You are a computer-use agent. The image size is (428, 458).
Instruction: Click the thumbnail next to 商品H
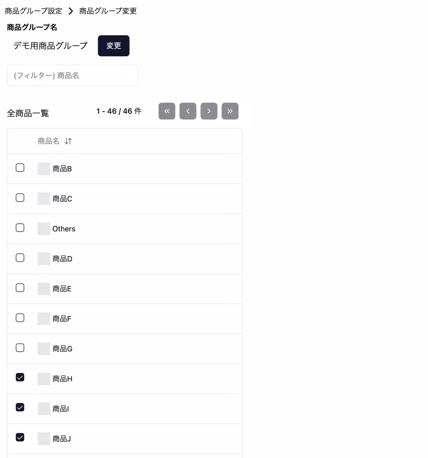point(44,378)
